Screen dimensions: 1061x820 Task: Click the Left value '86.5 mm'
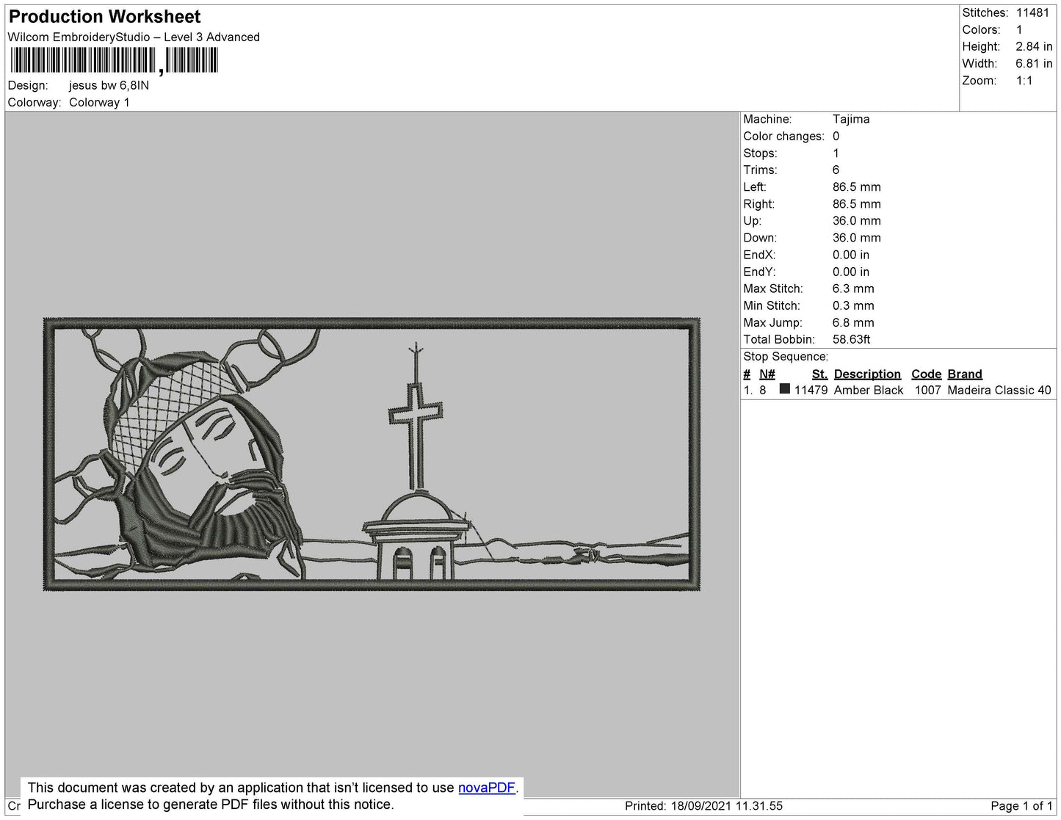pyautogui.click(x=856, y=186)
